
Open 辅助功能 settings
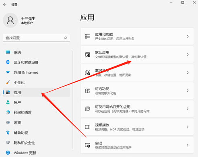[x=37, y=132]
